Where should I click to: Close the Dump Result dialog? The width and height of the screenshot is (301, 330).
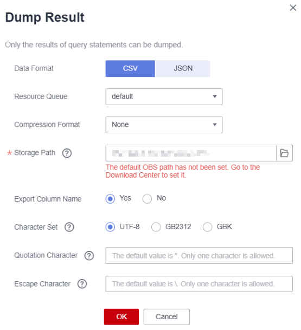(293, 8)
